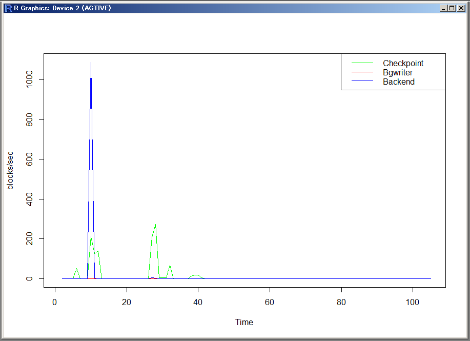Click the y-axis tick label '600'
Image resolution: width=470 pixels, height=341 pixels.
click(29, 159)
